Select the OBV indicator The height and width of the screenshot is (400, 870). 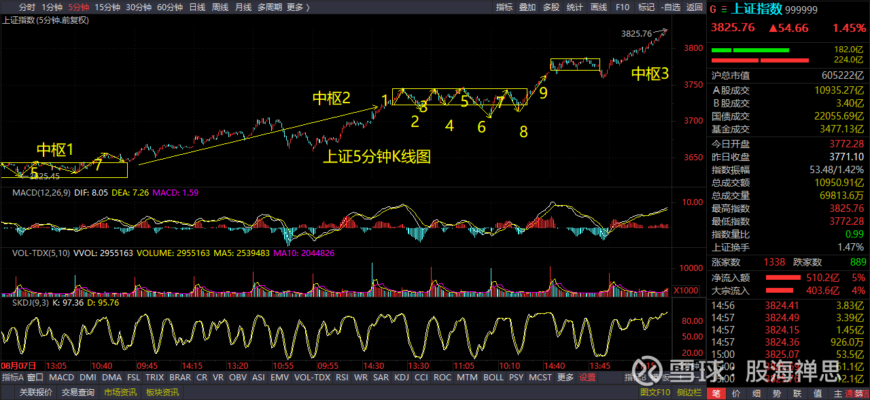pos(238,378)
